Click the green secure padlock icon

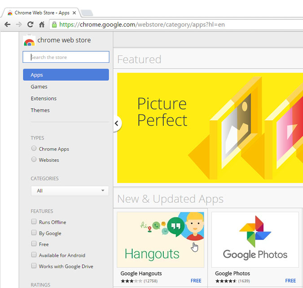click(54, 25)
